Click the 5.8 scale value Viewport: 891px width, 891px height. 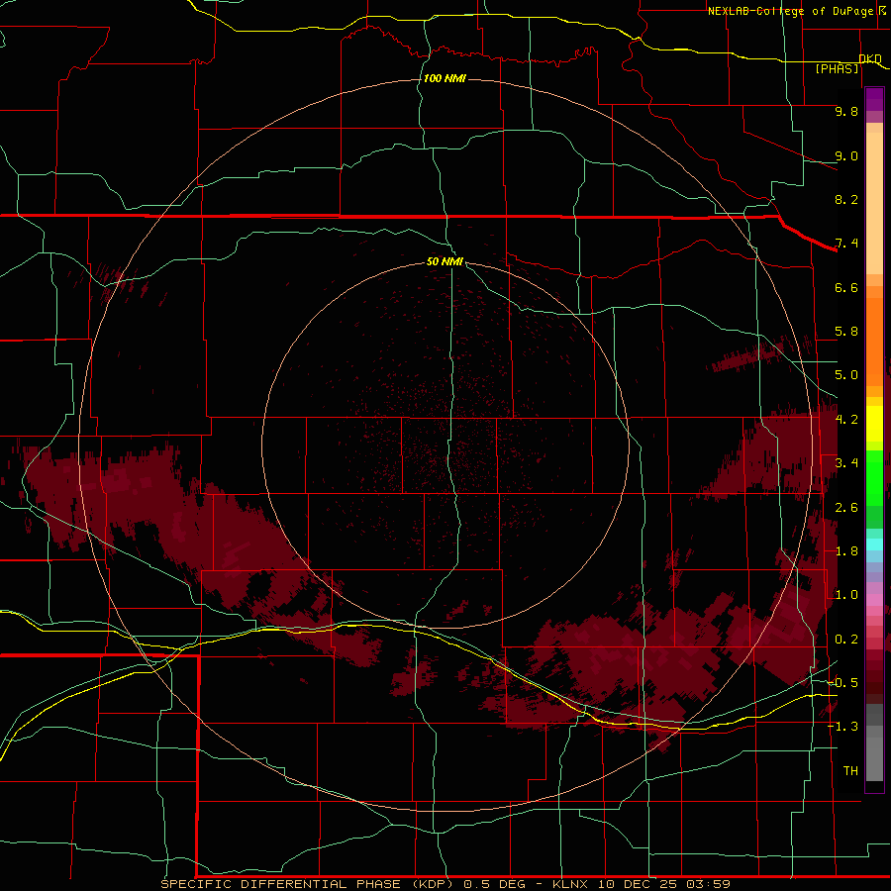[846, 332]
